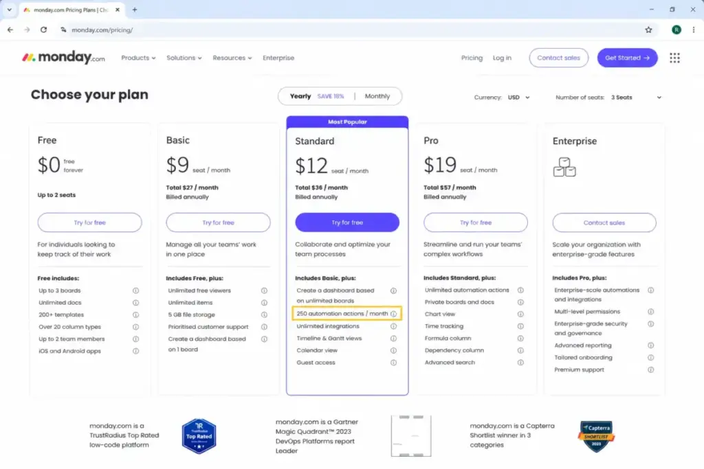Show info for Private boards and docs
This screenshot has height=469, width=704.
tap(520, 302)
